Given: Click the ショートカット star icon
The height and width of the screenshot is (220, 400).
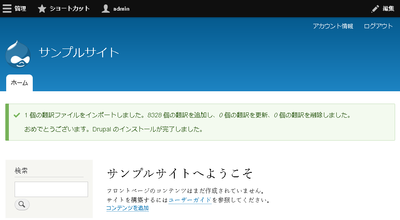Looking at the screenshot, I should 42,9.
